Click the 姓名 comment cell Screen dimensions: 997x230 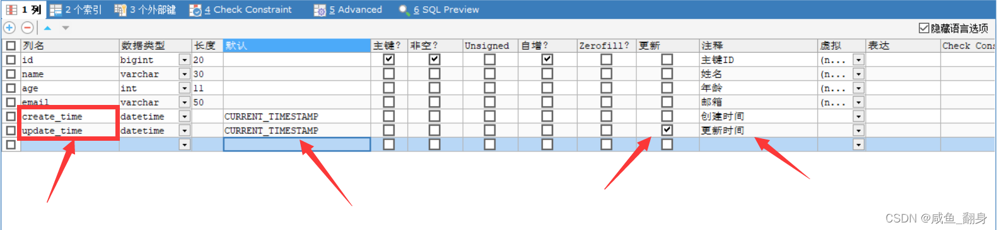tap(759, 74)
